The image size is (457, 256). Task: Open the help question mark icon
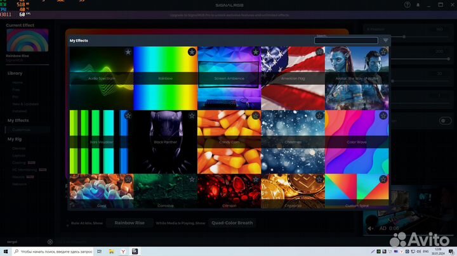point(407,4)
